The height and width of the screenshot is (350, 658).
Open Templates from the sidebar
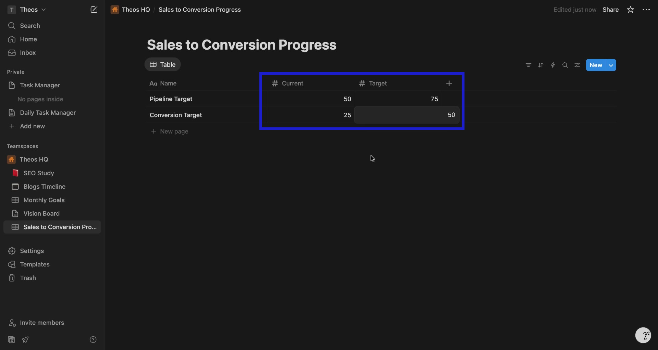[35, 264]
